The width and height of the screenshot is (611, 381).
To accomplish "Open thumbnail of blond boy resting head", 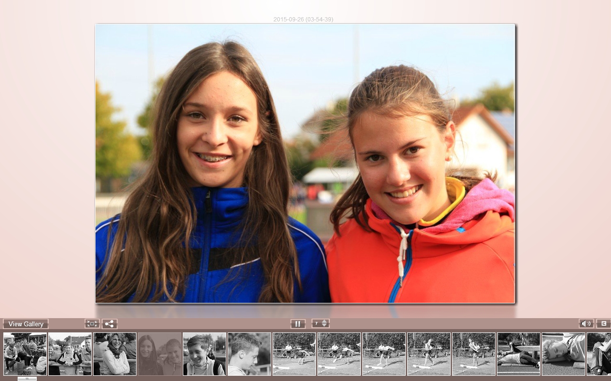I will click(563, 354).
